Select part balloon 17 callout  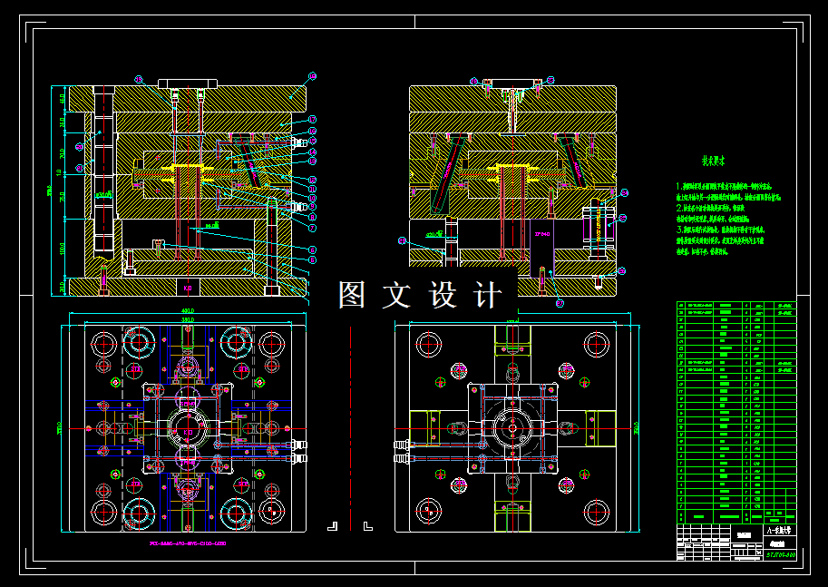[x=313, y=120]
